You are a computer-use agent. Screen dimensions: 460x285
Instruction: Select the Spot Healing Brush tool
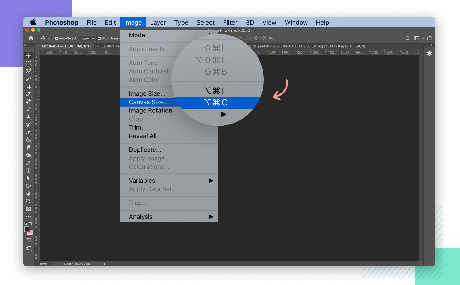[29, 101]
